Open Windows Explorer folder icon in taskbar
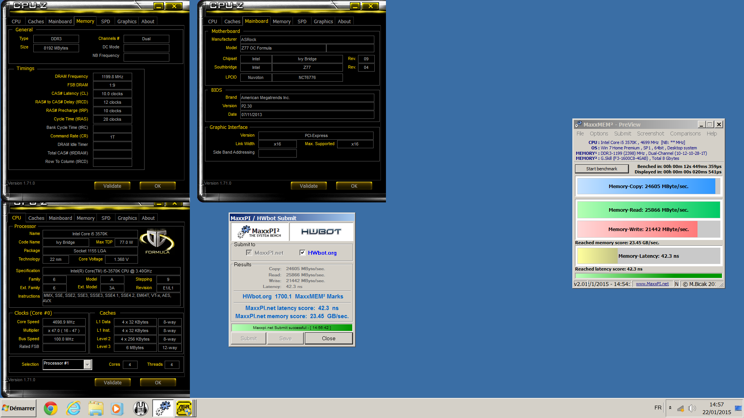 click(96, 408)
